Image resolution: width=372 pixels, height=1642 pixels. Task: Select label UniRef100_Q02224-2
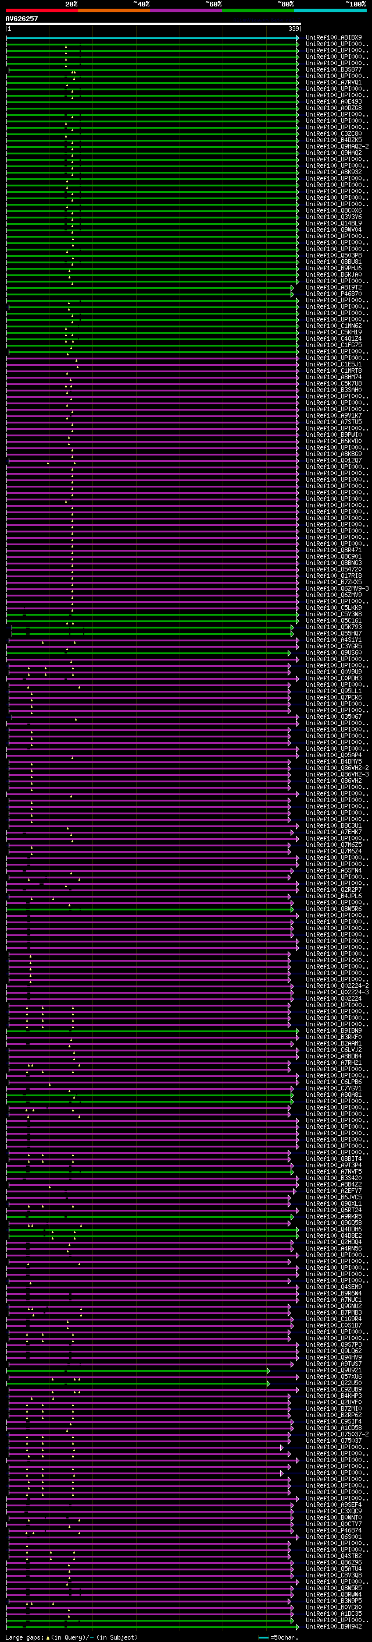point(337,986)
